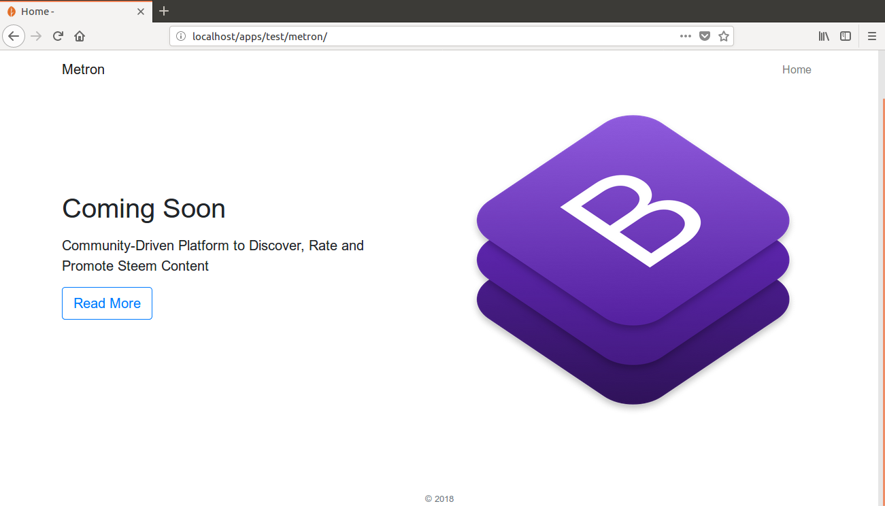
Task: Open the Home nav link
Action: [x=797, y=69]
